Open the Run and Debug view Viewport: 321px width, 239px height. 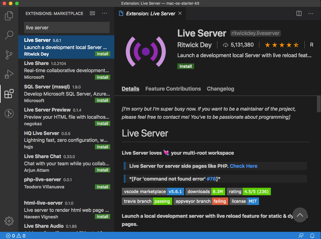pyautogui.click(x=9, y=74)
